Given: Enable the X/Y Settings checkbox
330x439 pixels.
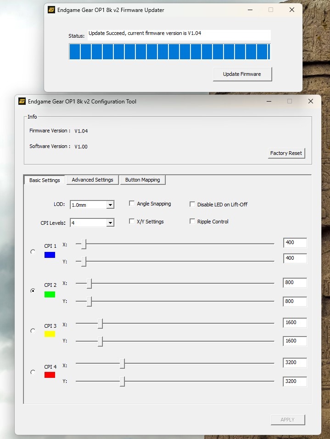Looking at the screenshot, I should tap(132, 222).
